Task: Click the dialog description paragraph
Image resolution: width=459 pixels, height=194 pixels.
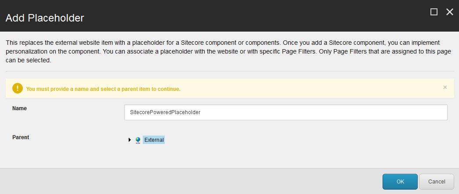Action: (x=220, y=52)
